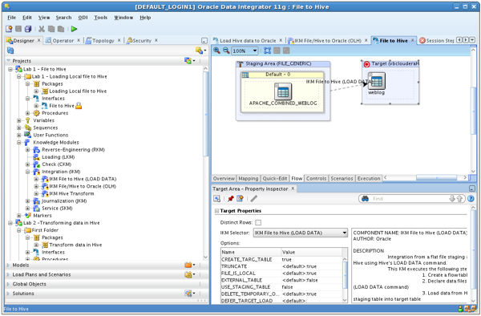Click the first icon in Property Inspector toolbar

(216, 199)
